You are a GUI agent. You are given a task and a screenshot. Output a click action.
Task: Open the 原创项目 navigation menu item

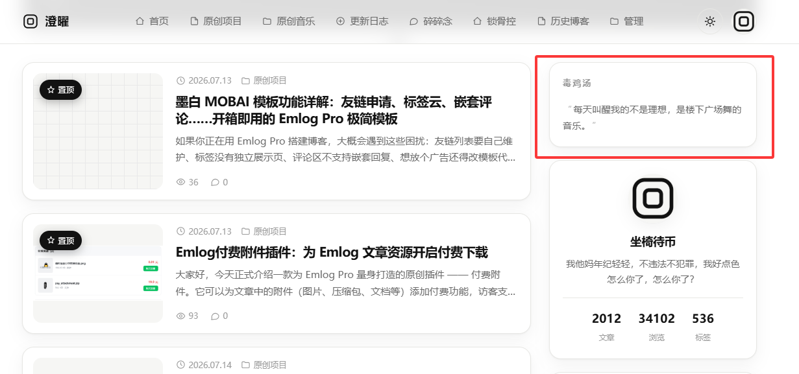(x=216, y=21)
